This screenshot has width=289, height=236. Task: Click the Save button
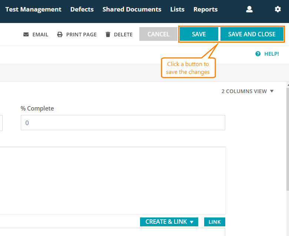199,34
